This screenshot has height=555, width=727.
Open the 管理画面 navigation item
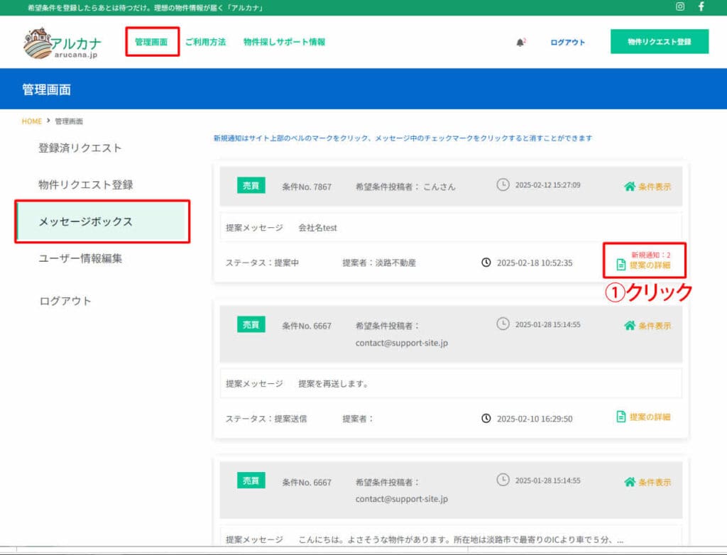pos(151,41)
